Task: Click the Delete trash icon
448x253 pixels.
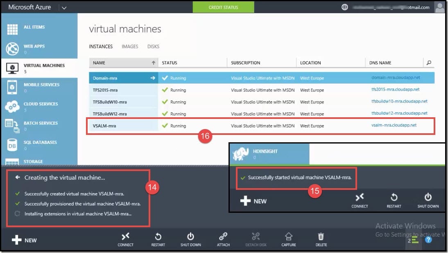Action: [321, 238]
